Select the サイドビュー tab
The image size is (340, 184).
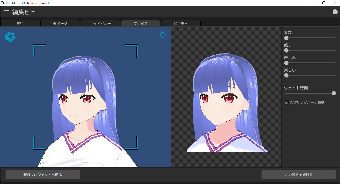[x=100, y=23]
